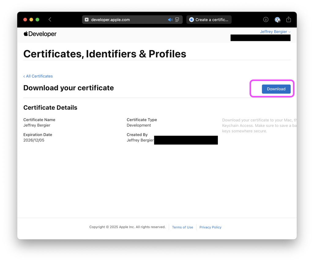This screenshot has height=262, width=314.
Task: Show Safari downloads list
Action: [x=266, y=20]
